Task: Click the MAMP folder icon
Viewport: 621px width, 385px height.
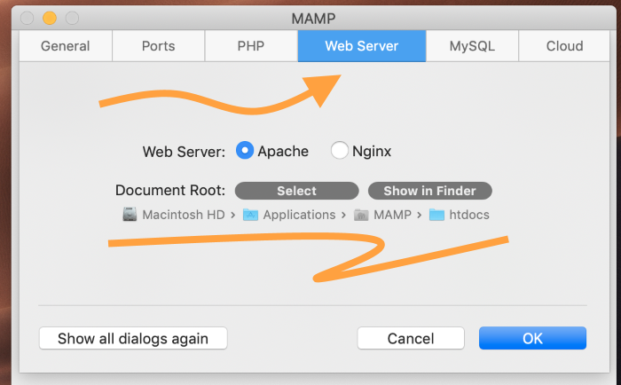Action: [x=361, y=215]
